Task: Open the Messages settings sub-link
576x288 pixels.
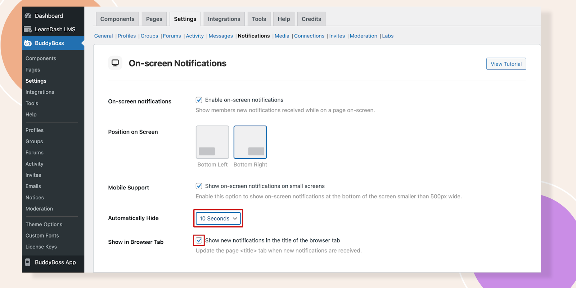Action: click(x=221, y=36)
